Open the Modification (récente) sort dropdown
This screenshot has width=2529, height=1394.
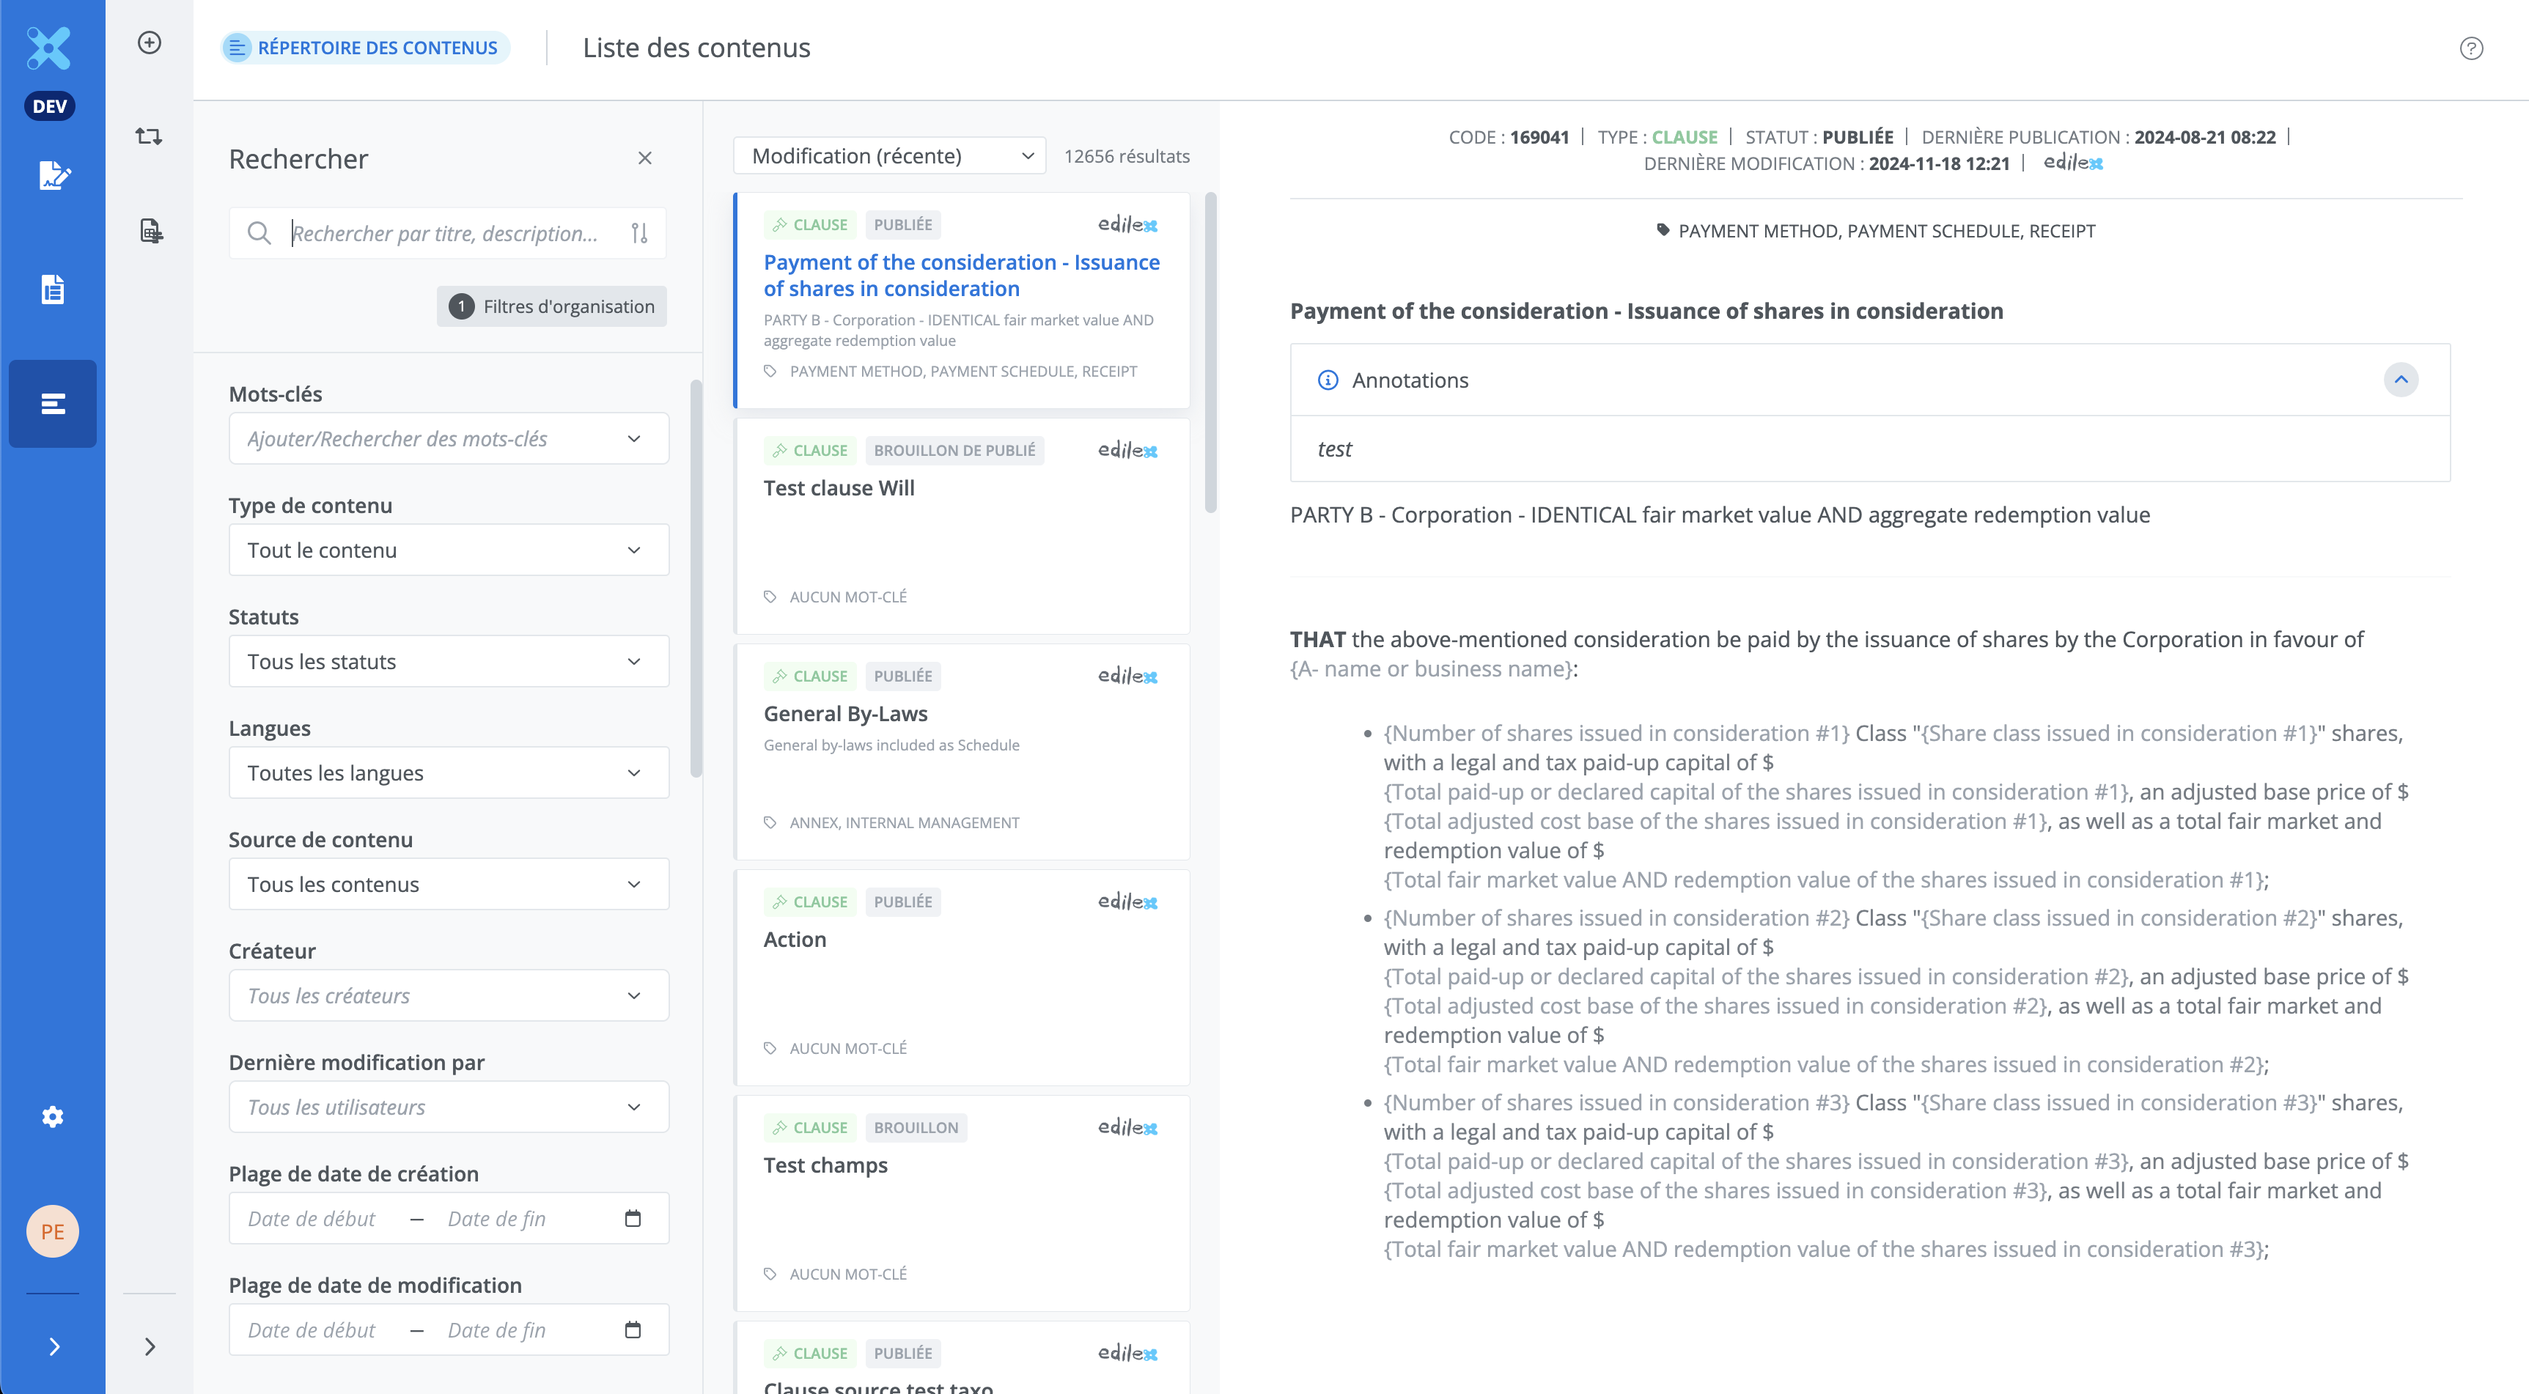(889, 156)
